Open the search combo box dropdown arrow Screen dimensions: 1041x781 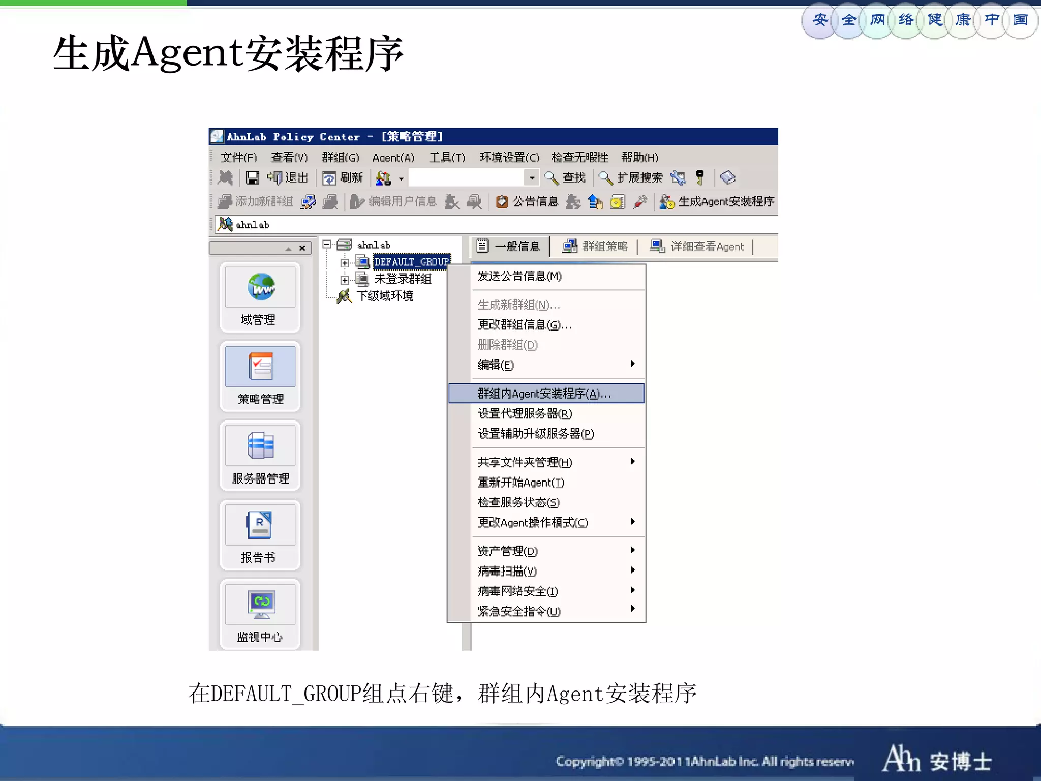click(x=532, y=177)
